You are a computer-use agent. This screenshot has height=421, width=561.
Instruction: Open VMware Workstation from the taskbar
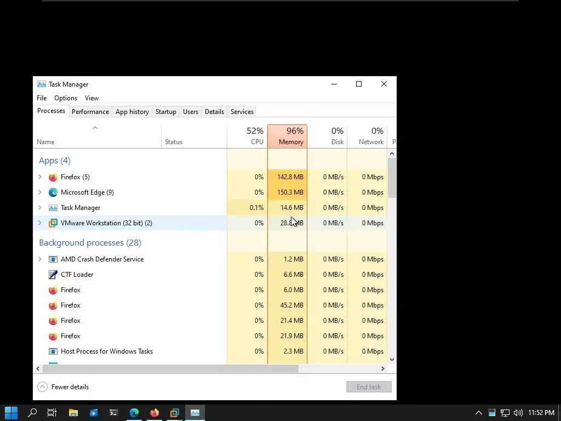click(x=175, y=413)
